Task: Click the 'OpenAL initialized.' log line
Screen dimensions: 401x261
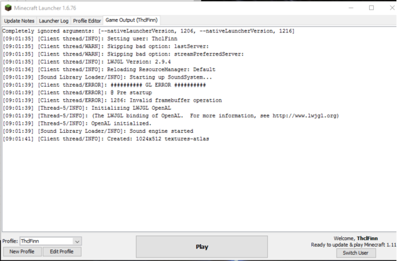Action: point(77,123)
